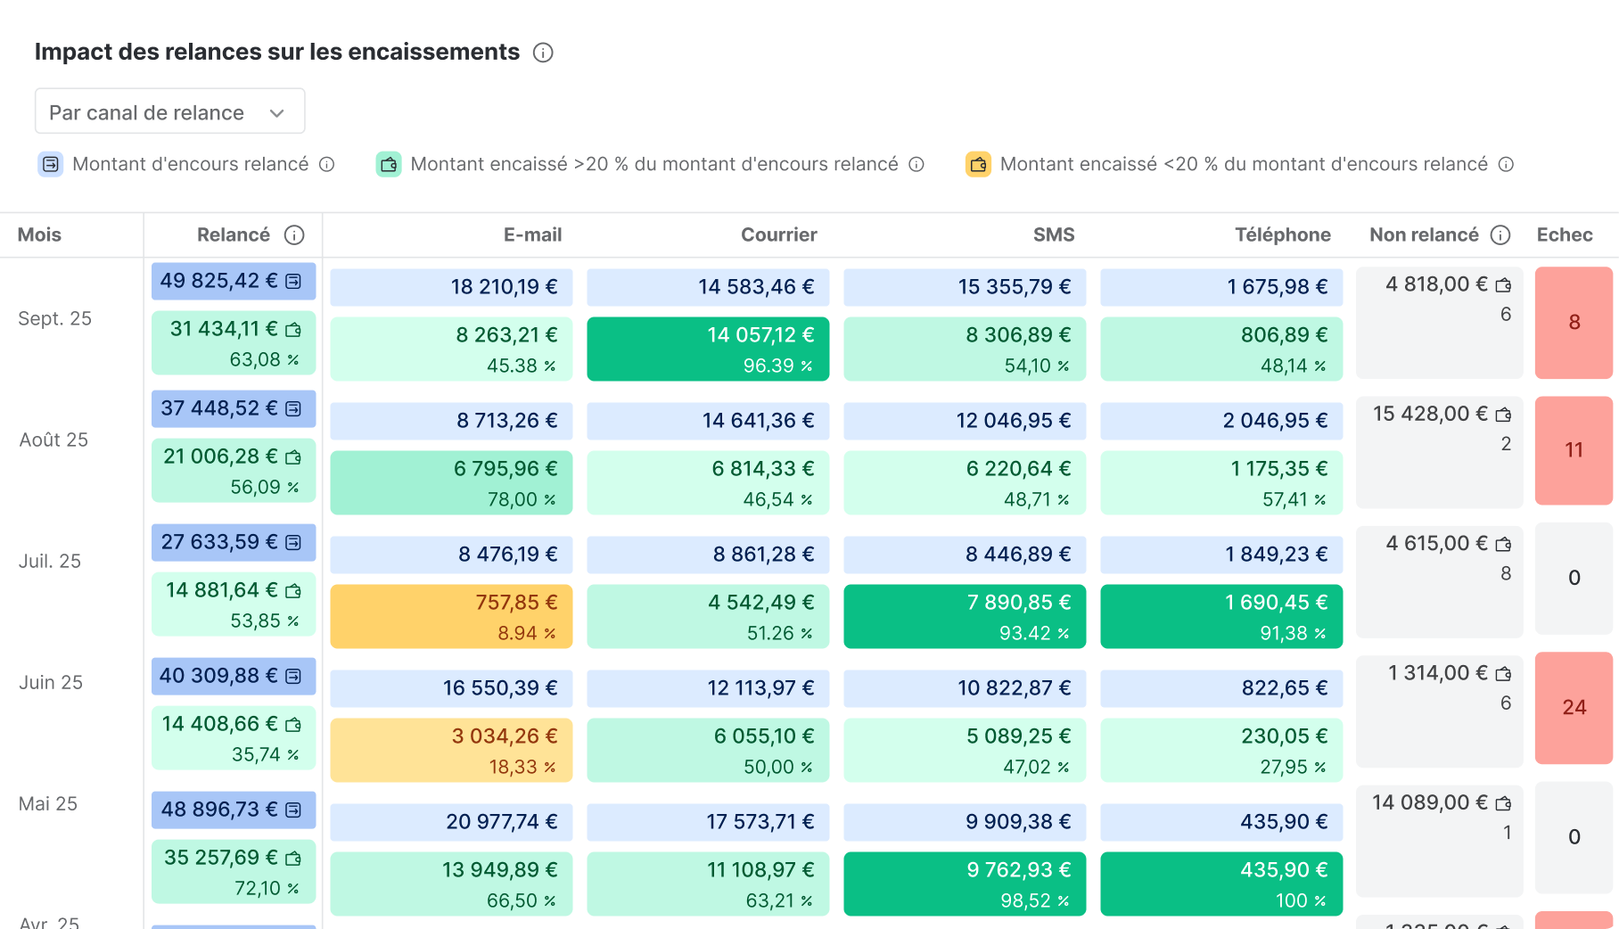This screenshot has width=1619, height=929.
Task: Click the chevron on the channel filter
Action: 277,112
